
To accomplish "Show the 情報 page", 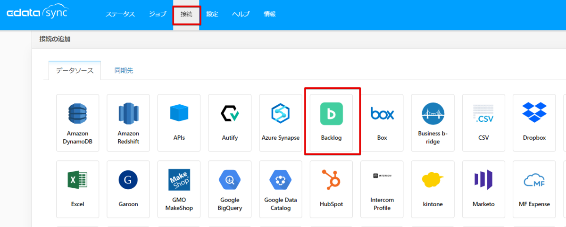I will [270, 14].
